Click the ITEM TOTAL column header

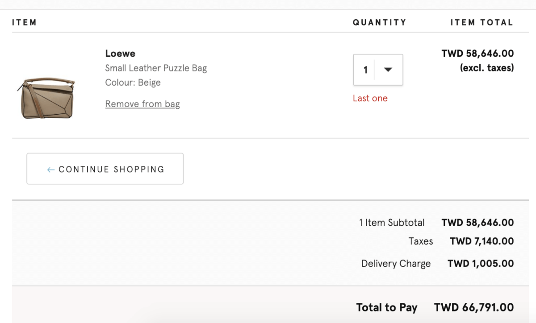(x=482, y=22)
